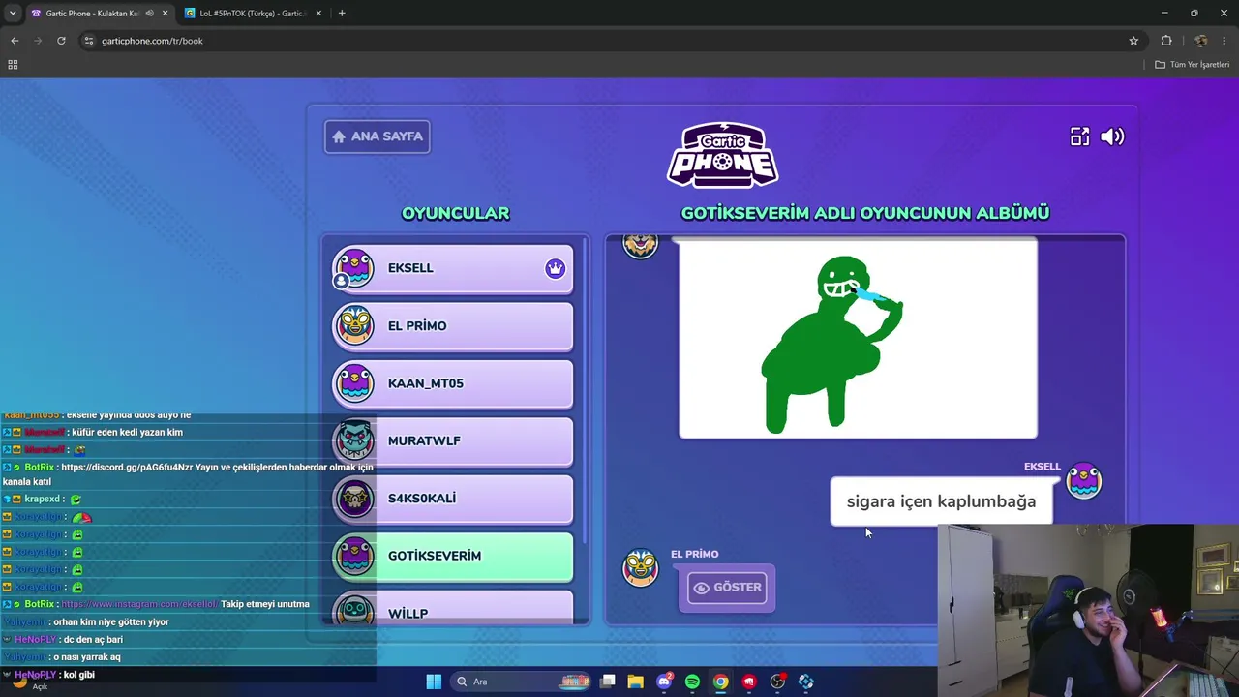1239x697 pixels.
Task: Open the Windows Start menu
Action: pyautogui.click(x=434, y=682)
